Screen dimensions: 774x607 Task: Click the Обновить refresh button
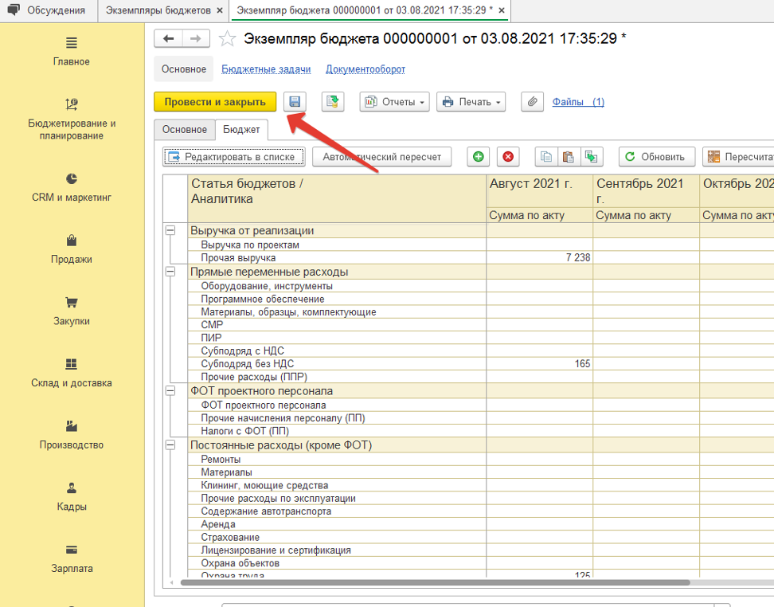(657, 157)
